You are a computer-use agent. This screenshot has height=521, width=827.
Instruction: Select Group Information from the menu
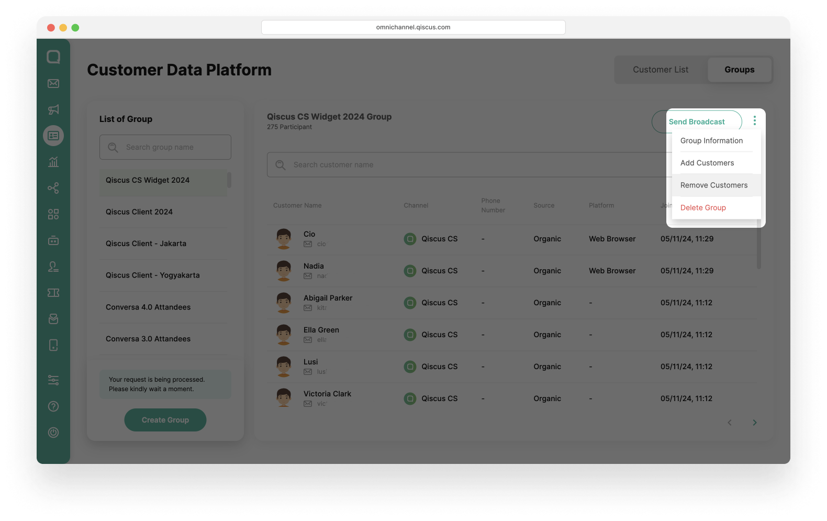[x=711, y=141]
